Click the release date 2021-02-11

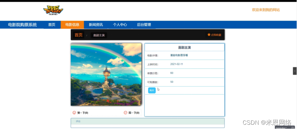point(177,64)
